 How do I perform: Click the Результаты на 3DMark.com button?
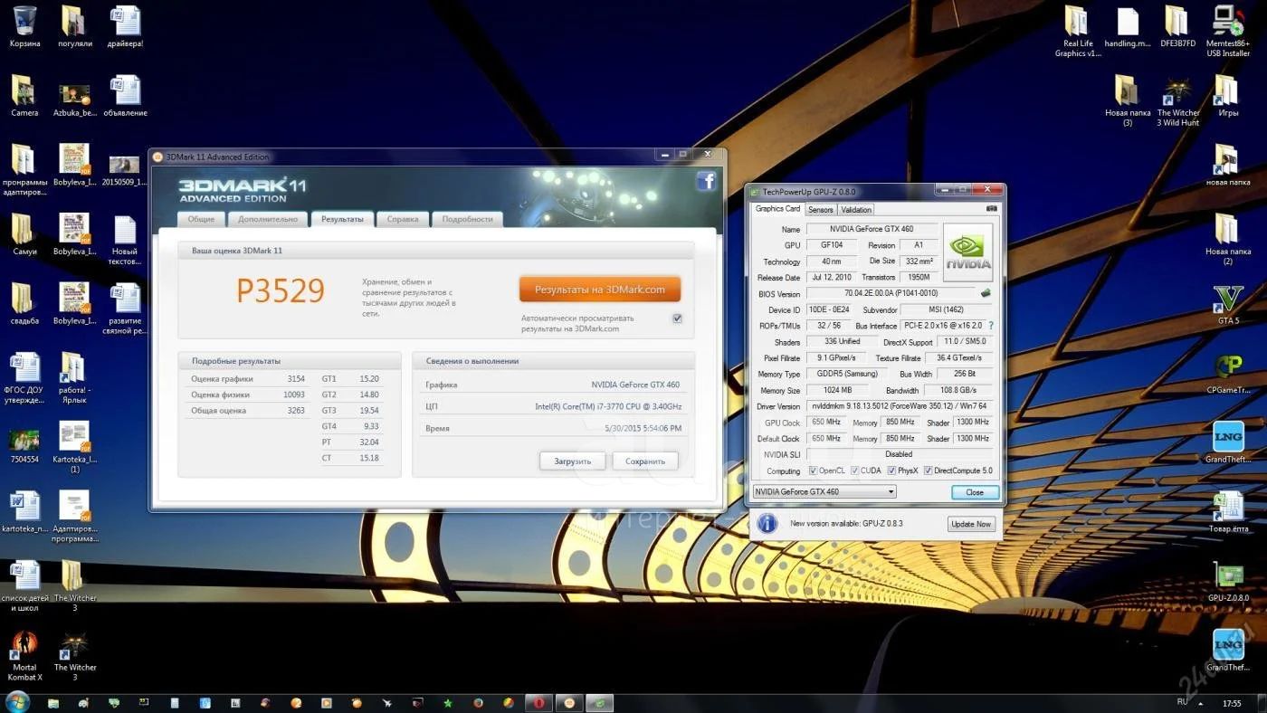click(600, 290)
